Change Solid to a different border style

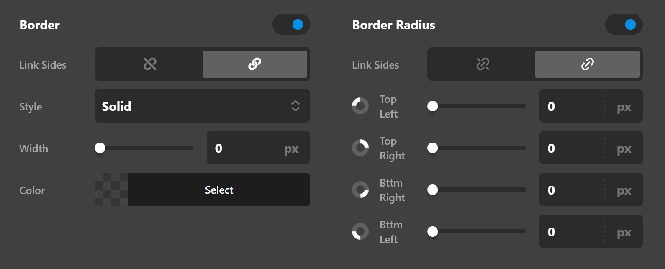click(202, 106)
